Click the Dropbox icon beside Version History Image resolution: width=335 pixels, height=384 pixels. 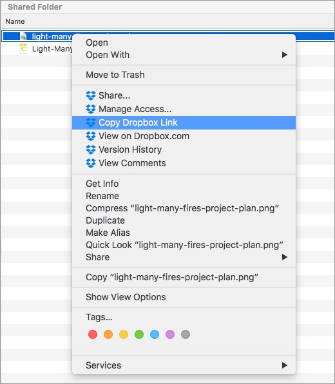click(91, 149)
